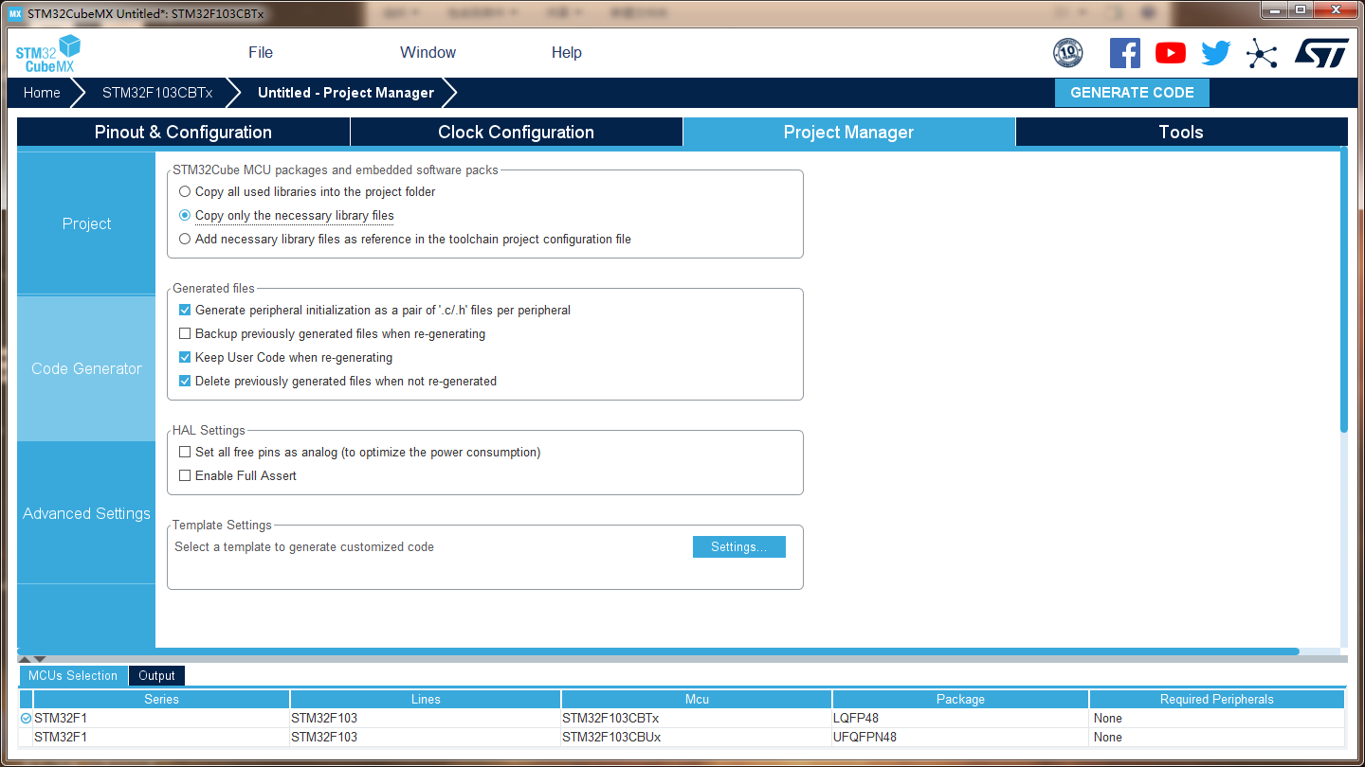This screenshot has height=767, width=1365.
Task: Select 'Copy only the necessary library files'
Action: click(x=185, y=215)
